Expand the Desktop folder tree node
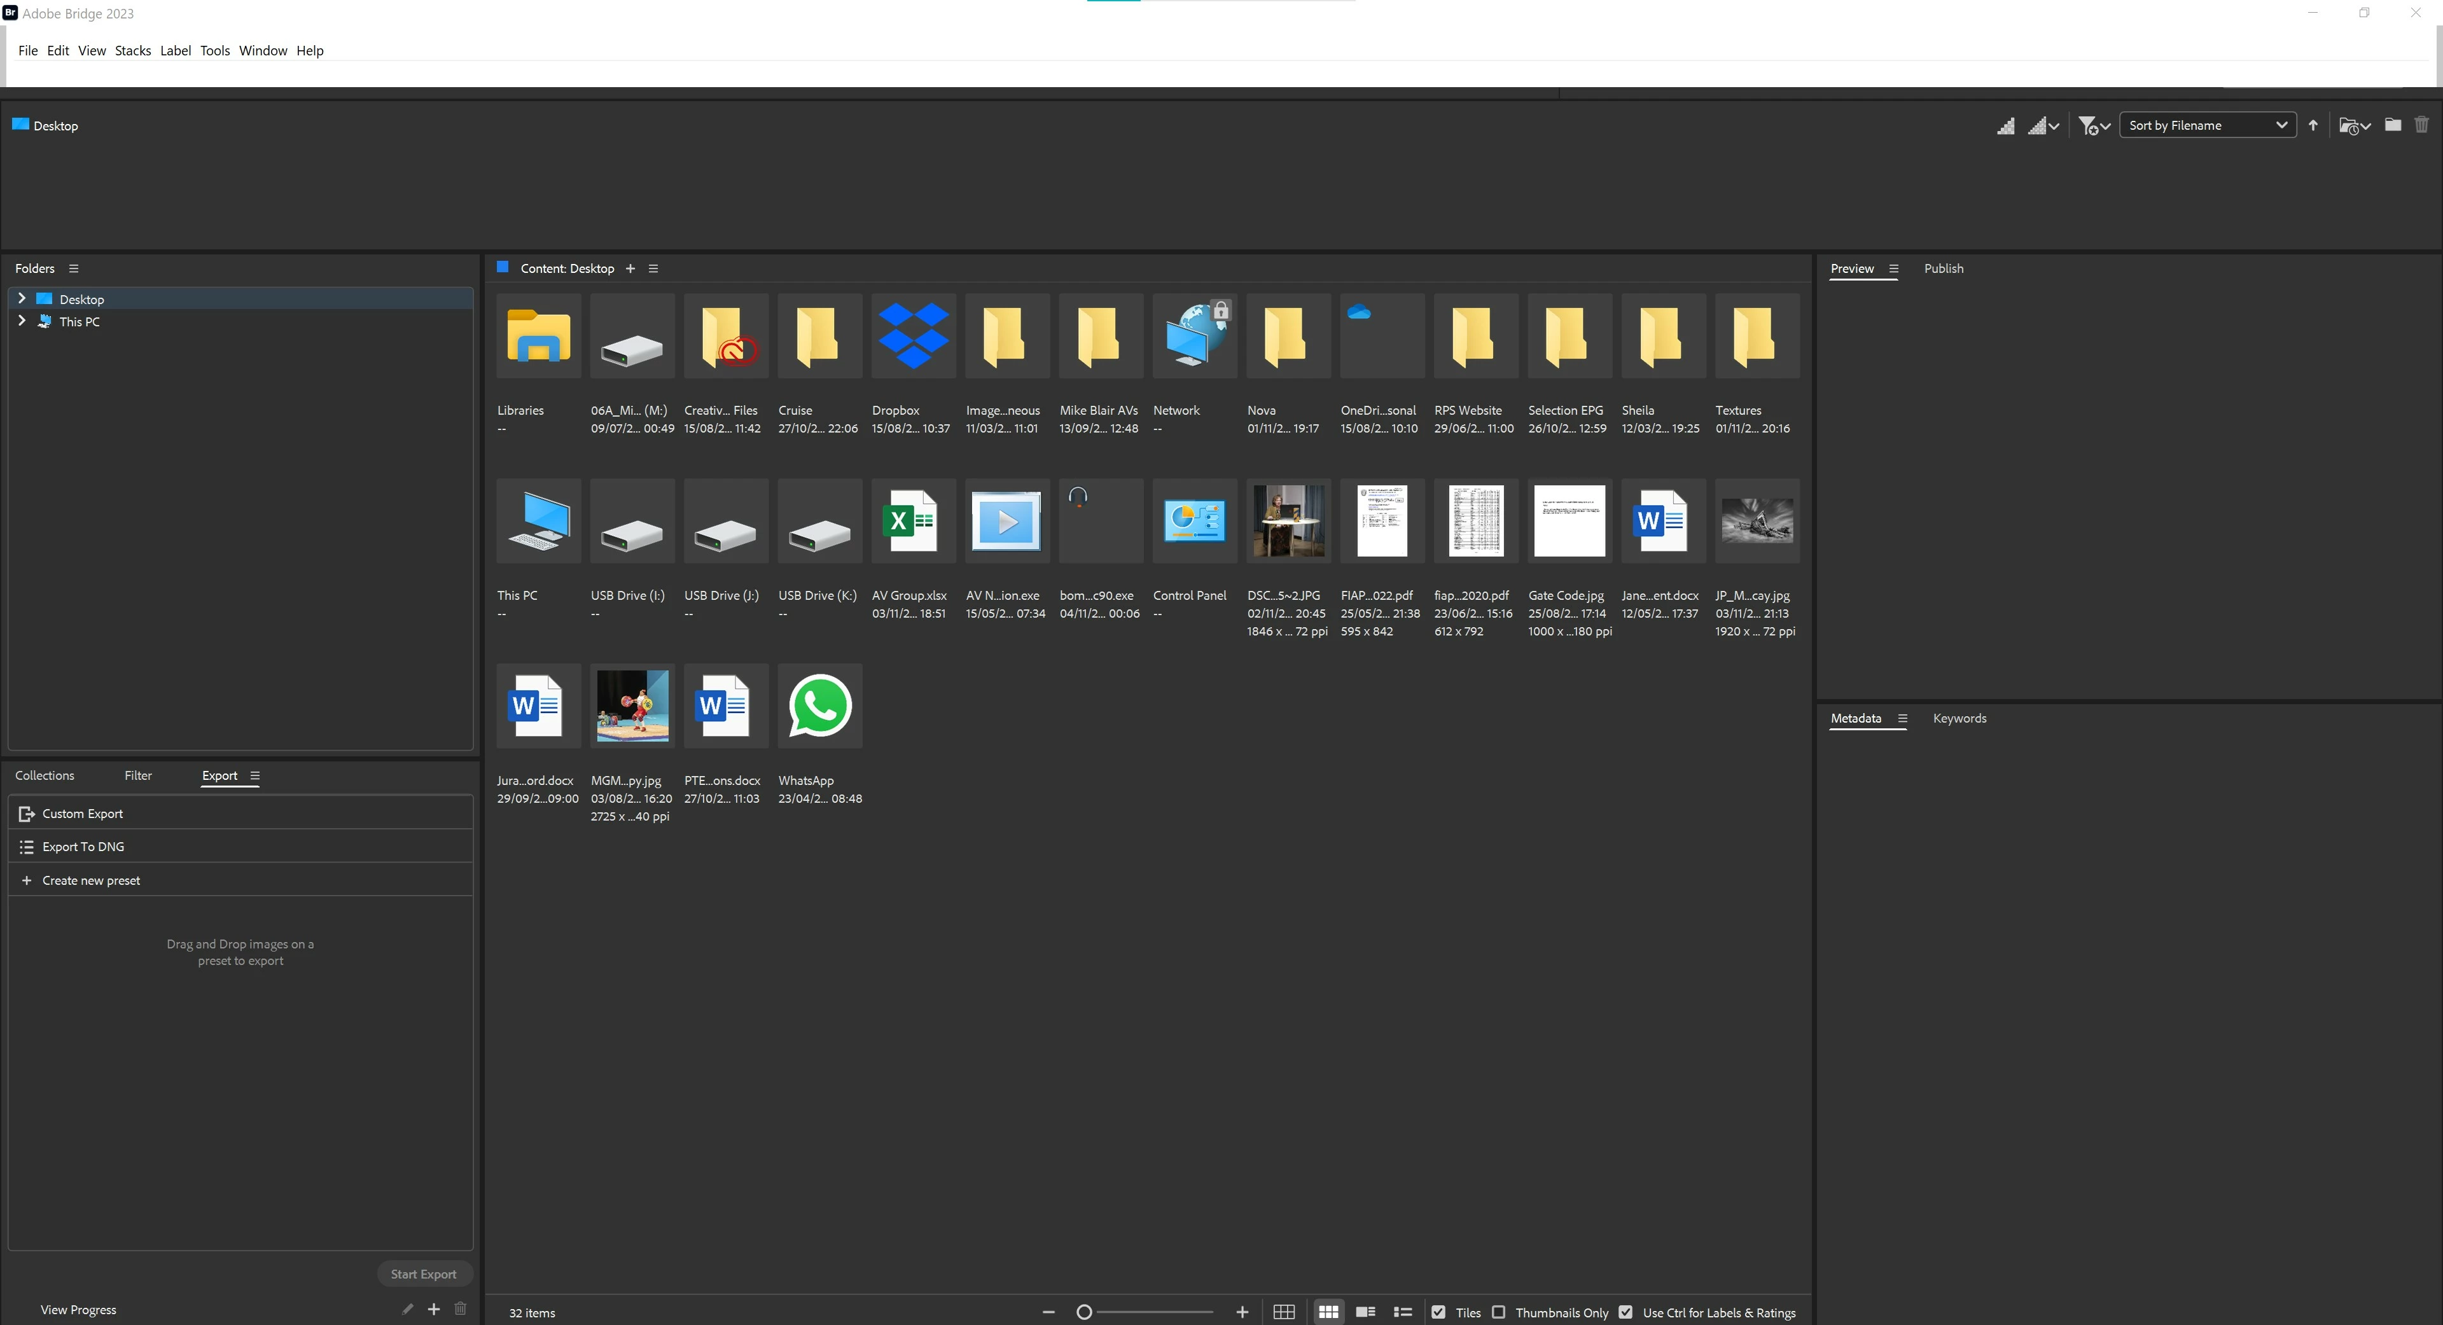The height and width of the screenshot is (1325, 2443). point(22,298)
